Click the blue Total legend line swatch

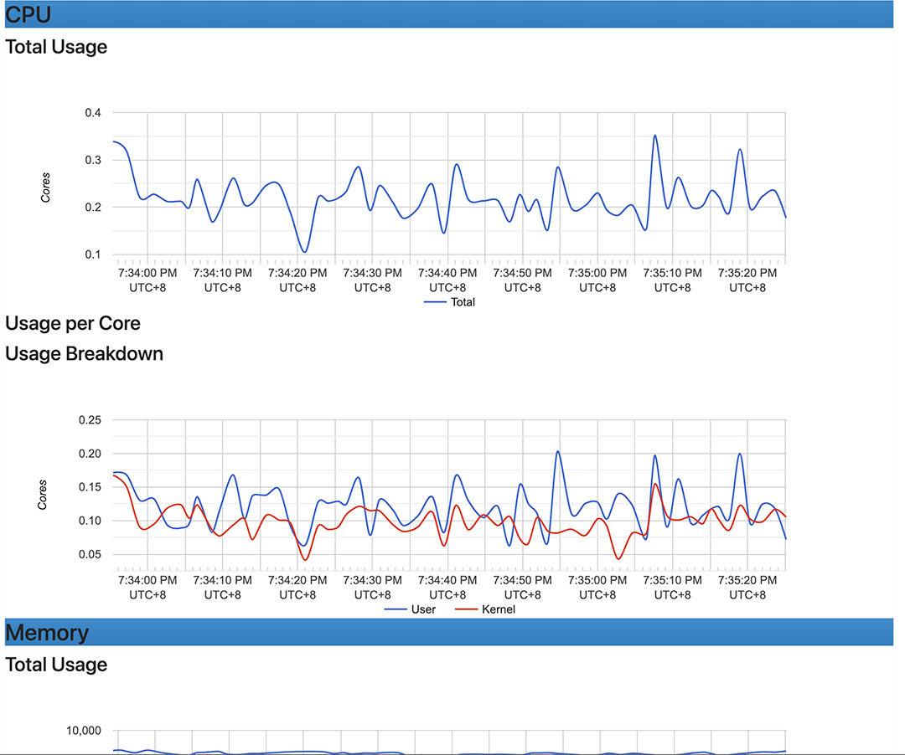(436, 302)
